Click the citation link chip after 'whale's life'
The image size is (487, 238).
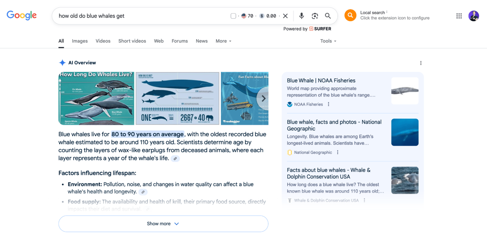click(175, 158)
